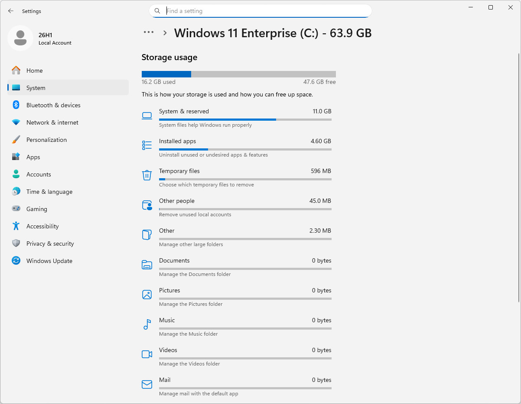Open Accounts settings in sidebar
The image size is (521, 404).
68,174
